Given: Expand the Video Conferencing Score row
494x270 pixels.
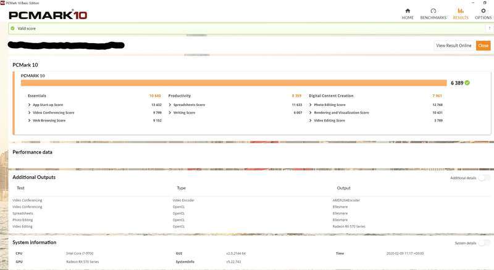Looking at the screenshot, I should [x=29, y=113].
